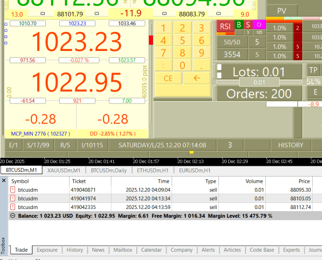Click the red vertical slider handle beside keypad
The height and width of the screenshot is (260, 322).
(x=151, y=40)
